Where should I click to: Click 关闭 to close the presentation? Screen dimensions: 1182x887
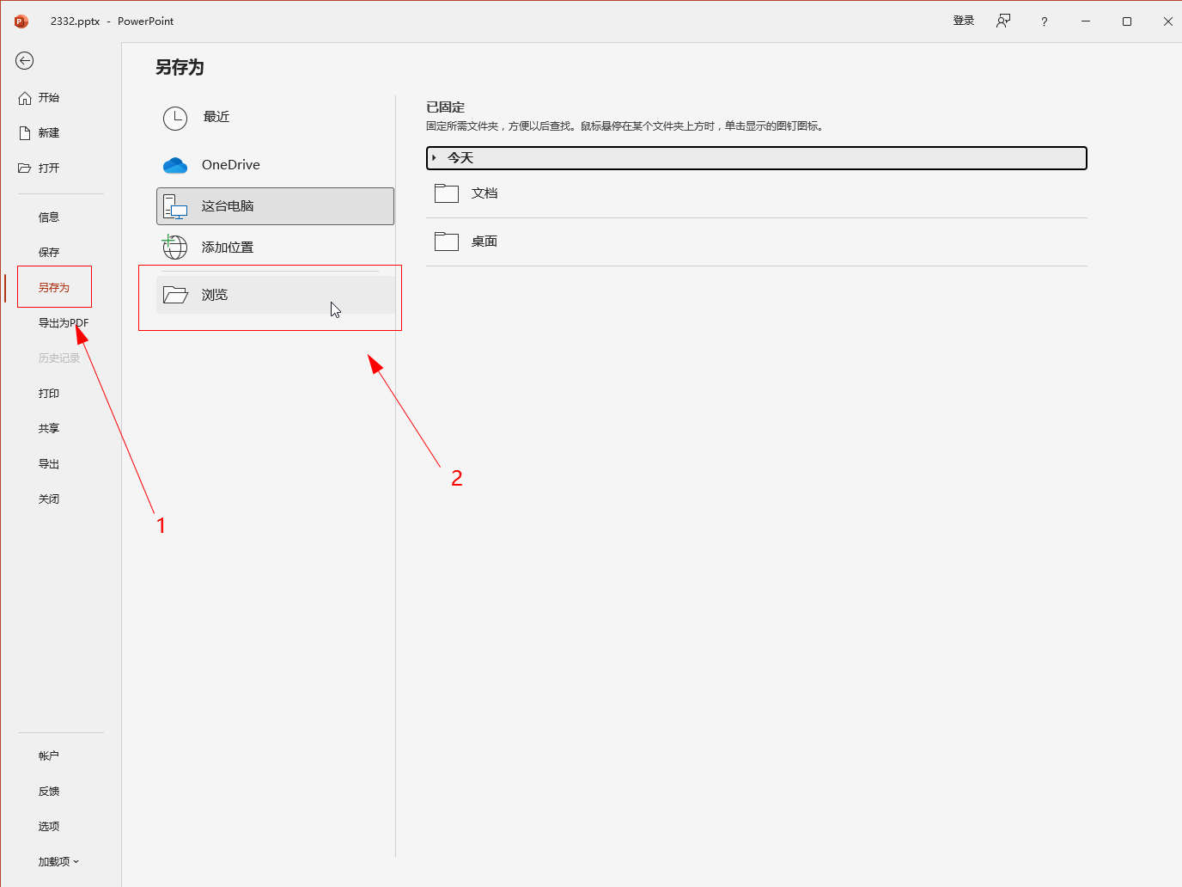pos(49,499)
